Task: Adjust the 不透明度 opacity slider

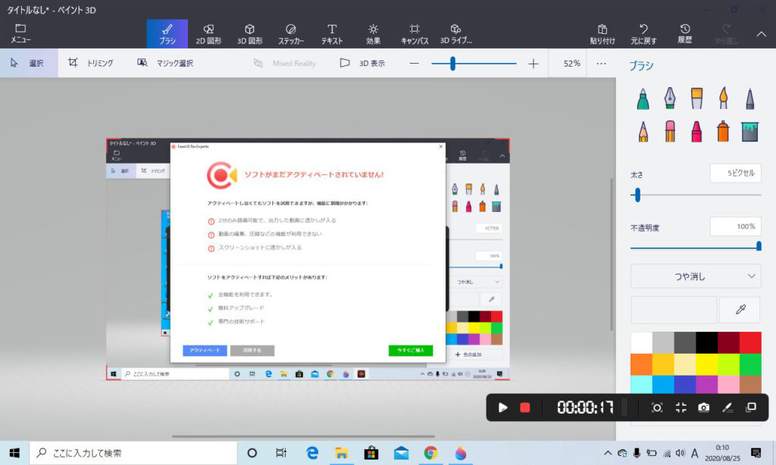Action: 758,246
